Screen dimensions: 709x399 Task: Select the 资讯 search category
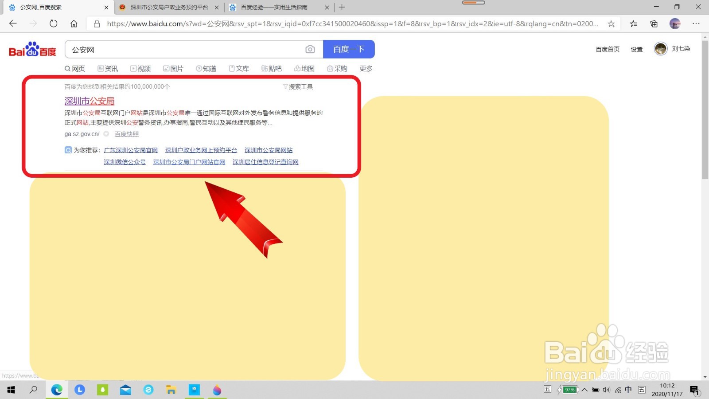[x=108, y=68]
